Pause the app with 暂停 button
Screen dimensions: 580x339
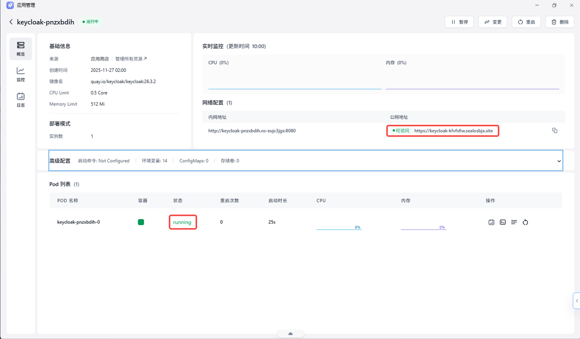click(x=459, y=22)
